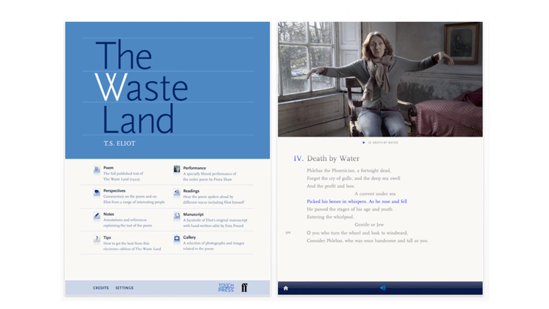The image size is (549, 309).
Task: Tap line "O you who turn the wheel"
Action: tap(357, 233)
